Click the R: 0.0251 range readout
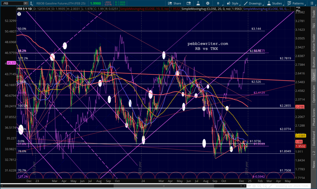This screenshot has height=189, width=317. (112, 9)
